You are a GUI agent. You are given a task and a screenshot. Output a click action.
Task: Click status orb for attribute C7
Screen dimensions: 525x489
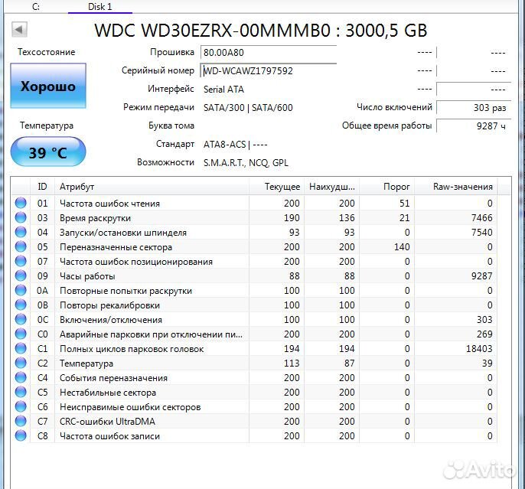(21, 421)
